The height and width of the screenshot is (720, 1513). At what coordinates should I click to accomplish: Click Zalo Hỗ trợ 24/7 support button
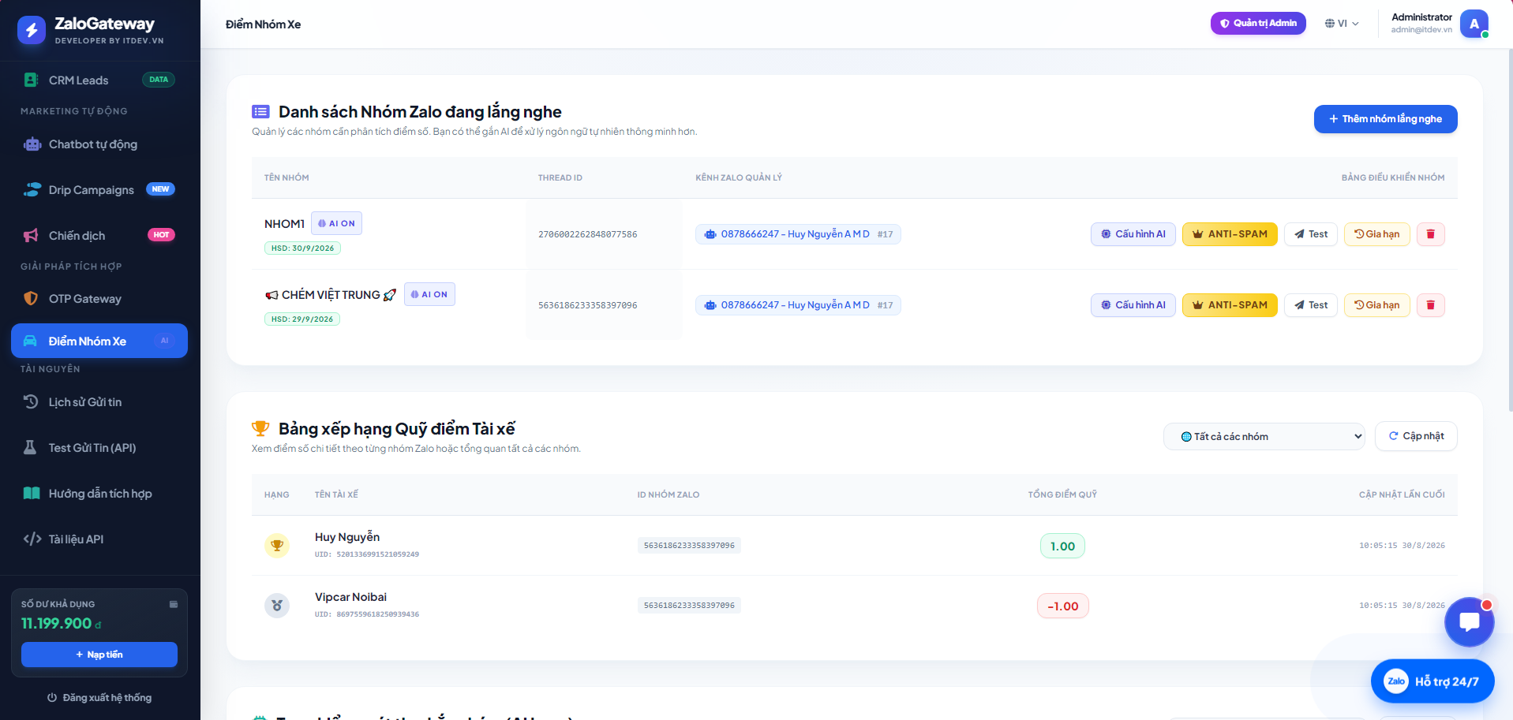tap(1432, 681)
